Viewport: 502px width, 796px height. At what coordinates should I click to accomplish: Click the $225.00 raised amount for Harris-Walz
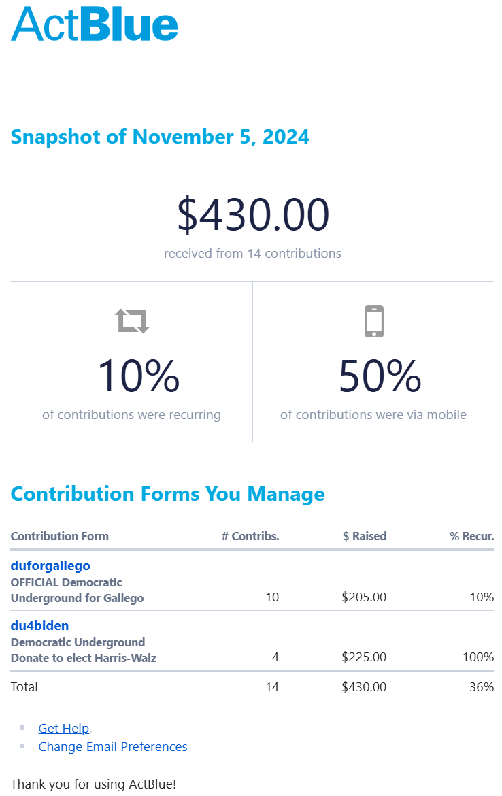tap(364, 657)
